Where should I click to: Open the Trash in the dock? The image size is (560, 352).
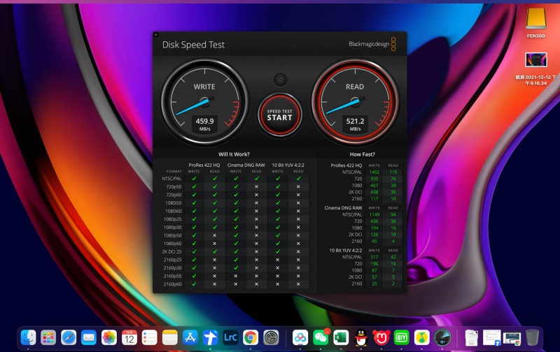point(532,337)
